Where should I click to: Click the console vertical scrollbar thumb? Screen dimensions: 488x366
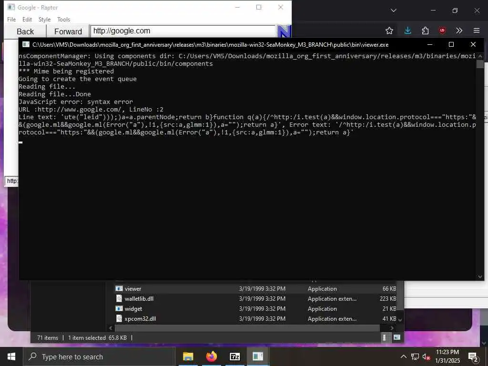coord(480,64)
